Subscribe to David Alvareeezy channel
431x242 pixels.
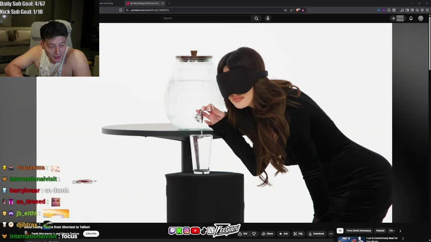coord(91,234)
